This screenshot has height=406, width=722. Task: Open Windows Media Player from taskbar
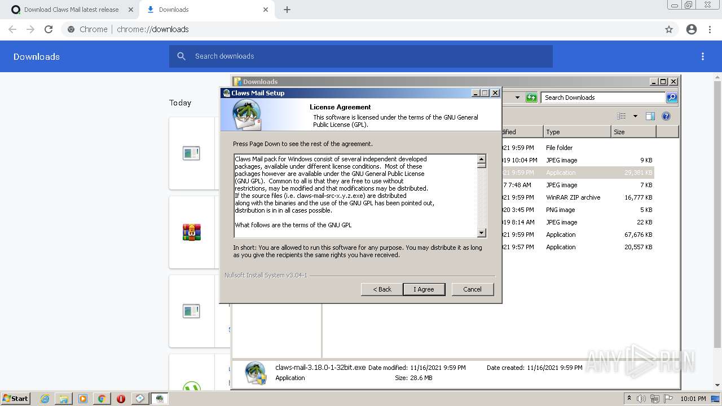[82, 399]
